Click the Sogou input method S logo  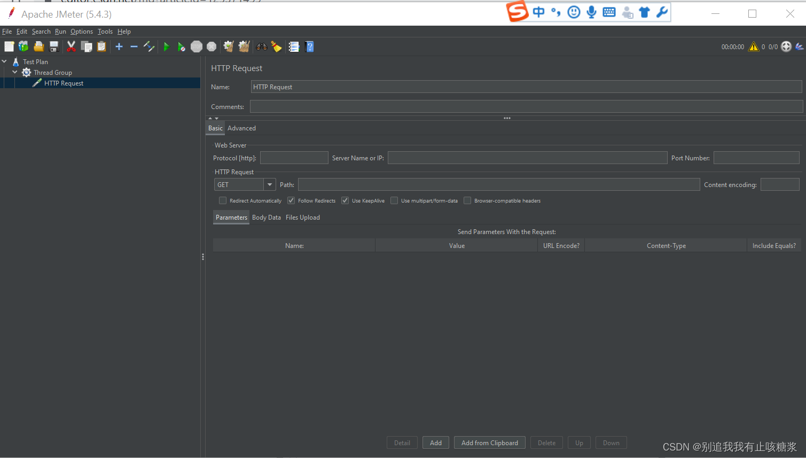coord(518,12)
